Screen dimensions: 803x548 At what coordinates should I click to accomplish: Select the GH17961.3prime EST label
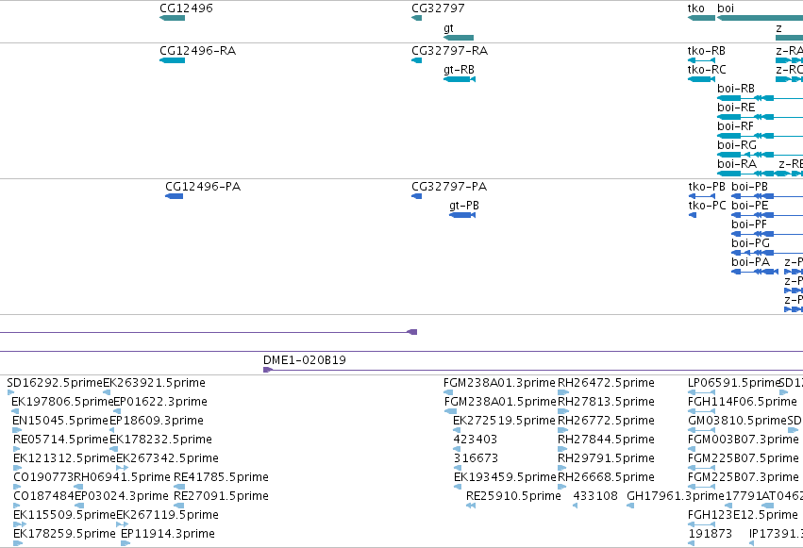click(676, 496)
